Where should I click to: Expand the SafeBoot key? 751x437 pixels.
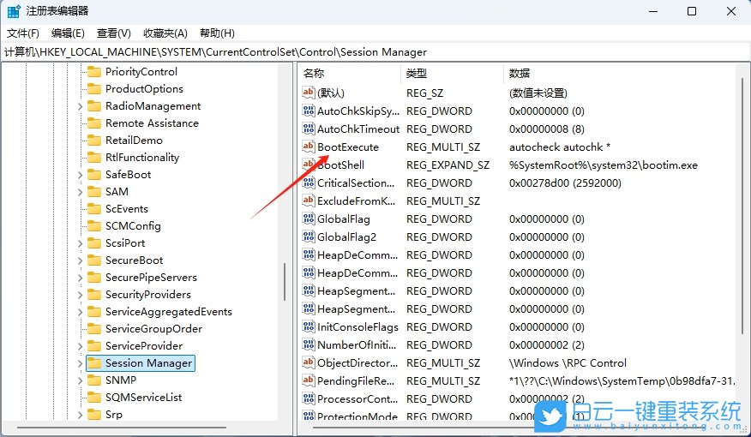pos(80,175)
